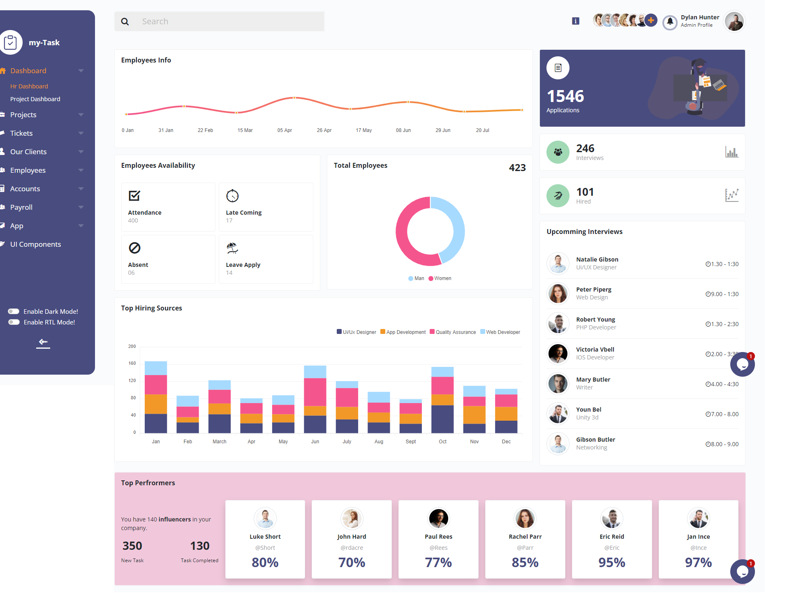Image resolution: width=787 pixels, height=593 pixels.
Task: Toggle App Development legend series
Action: pyautogui.click(x=403, y=332)
